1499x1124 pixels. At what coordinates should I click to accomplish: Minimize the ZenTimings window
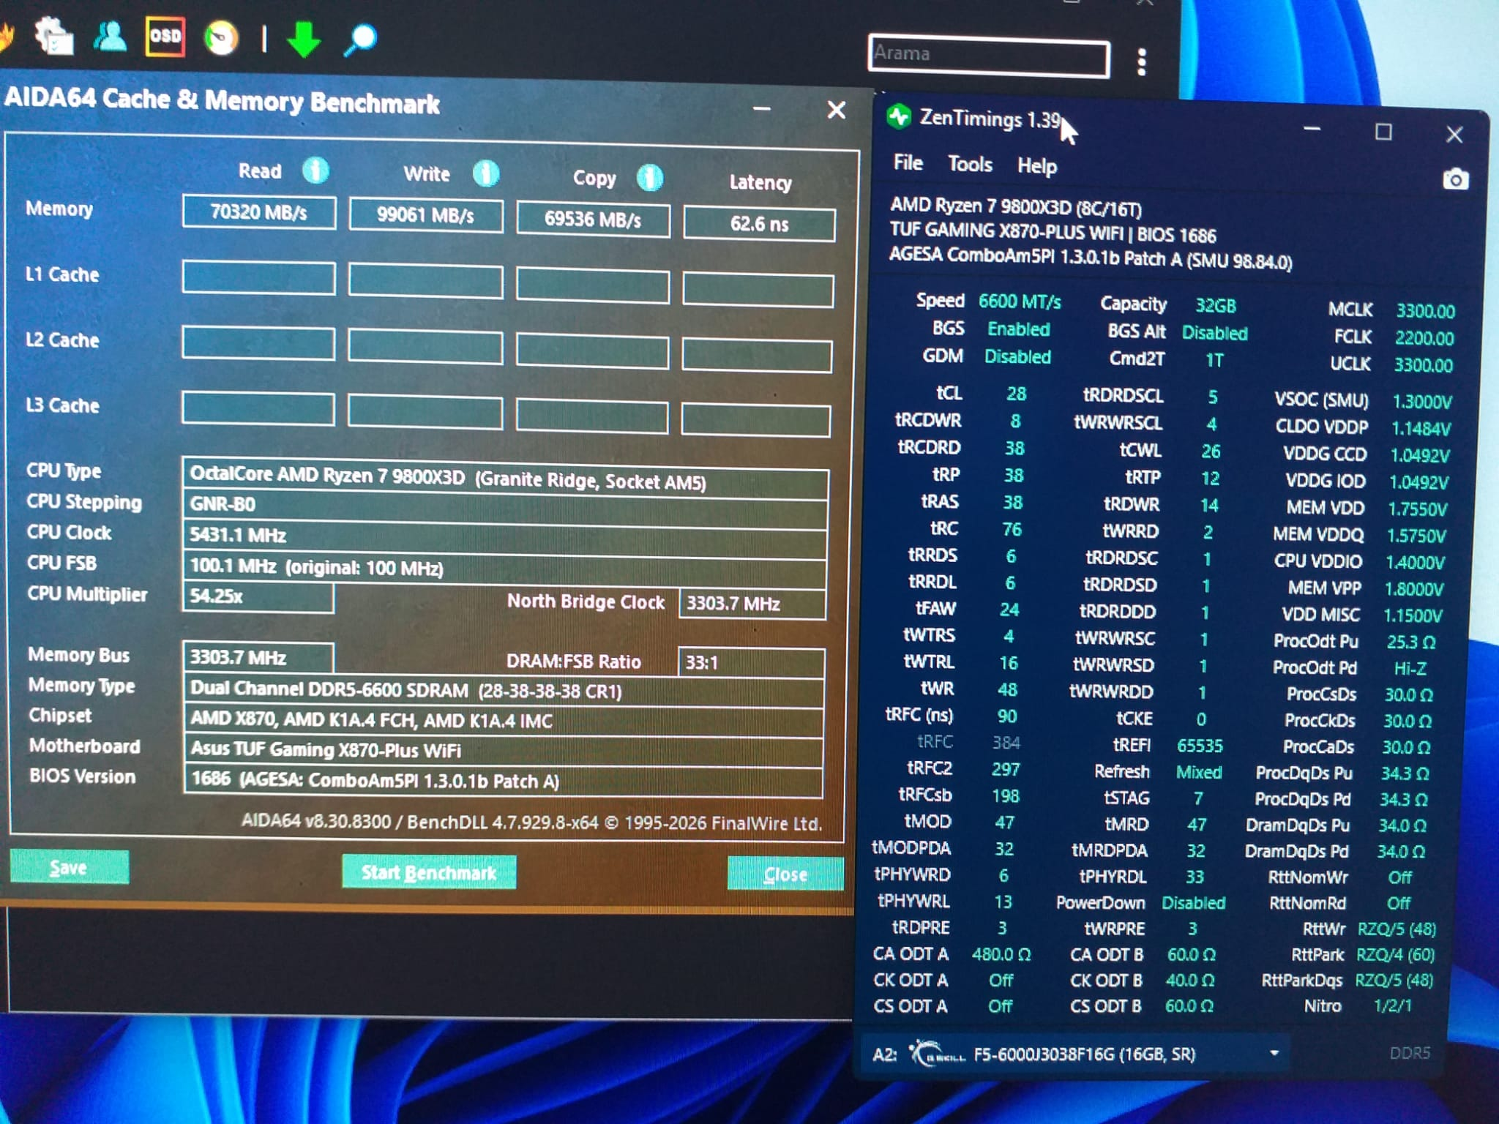pyautogui.click(x=1312, y=130)
